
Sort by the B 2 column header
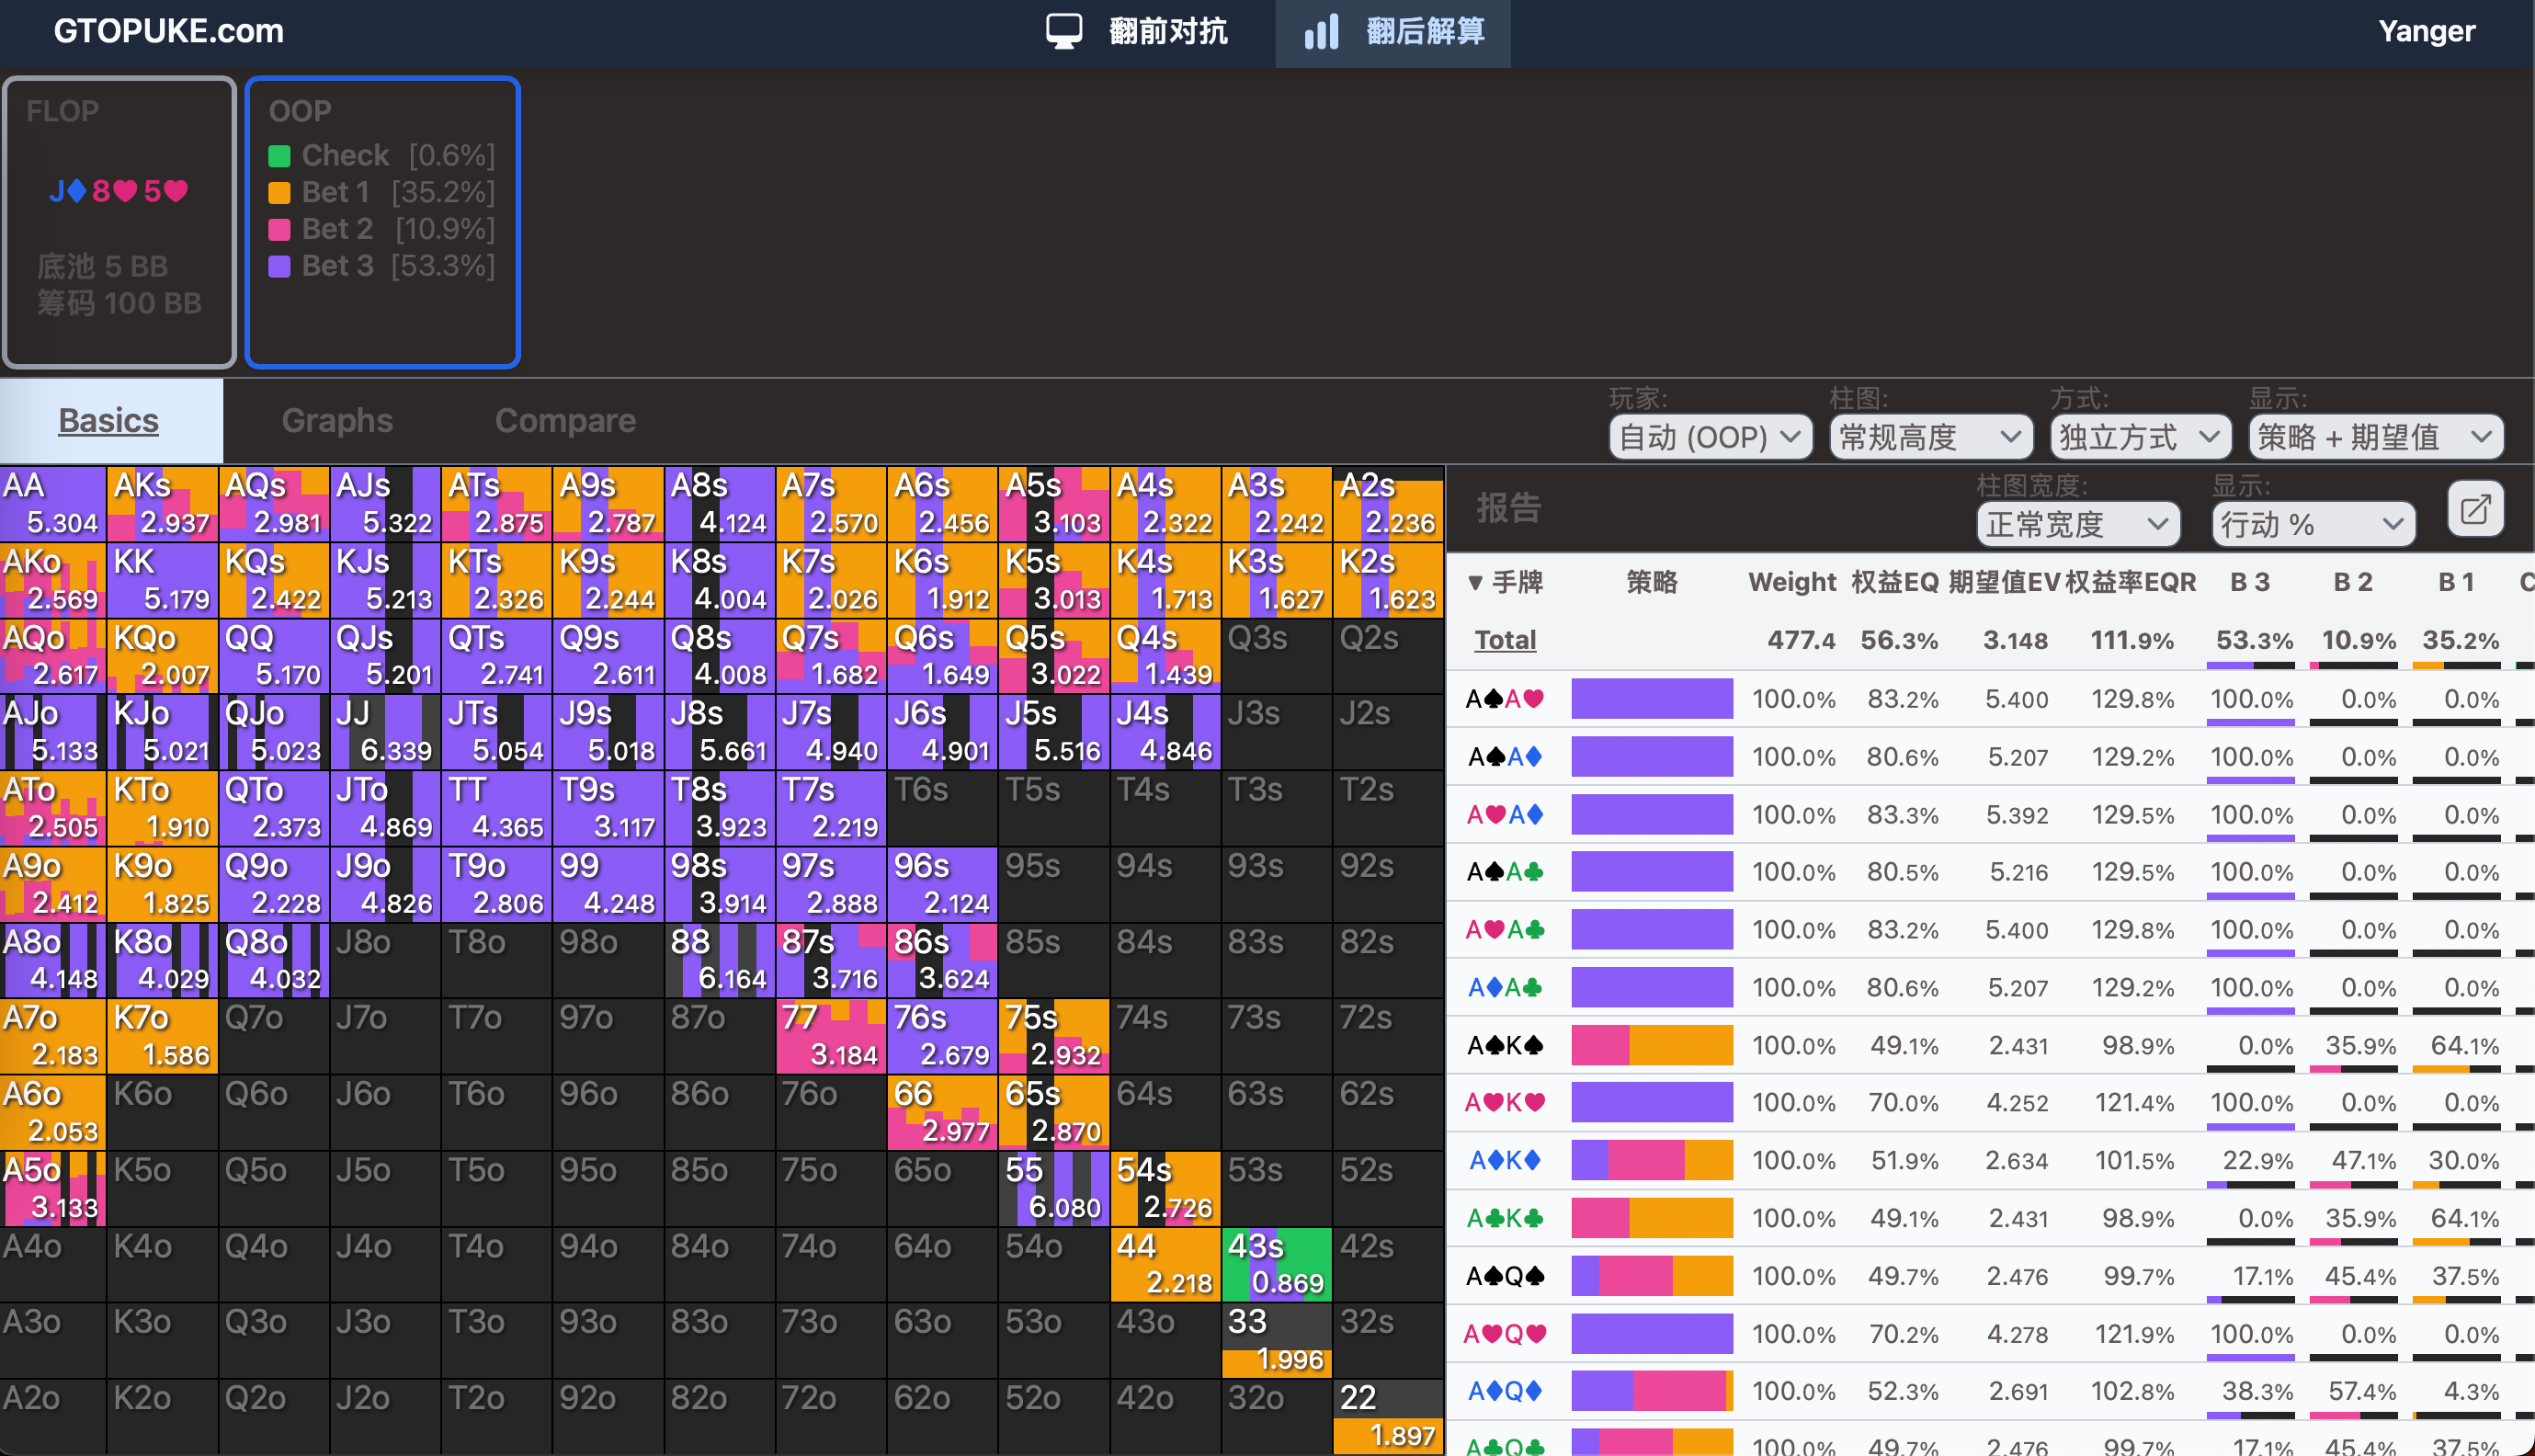pyautogui.click(x=2352, y=582)
